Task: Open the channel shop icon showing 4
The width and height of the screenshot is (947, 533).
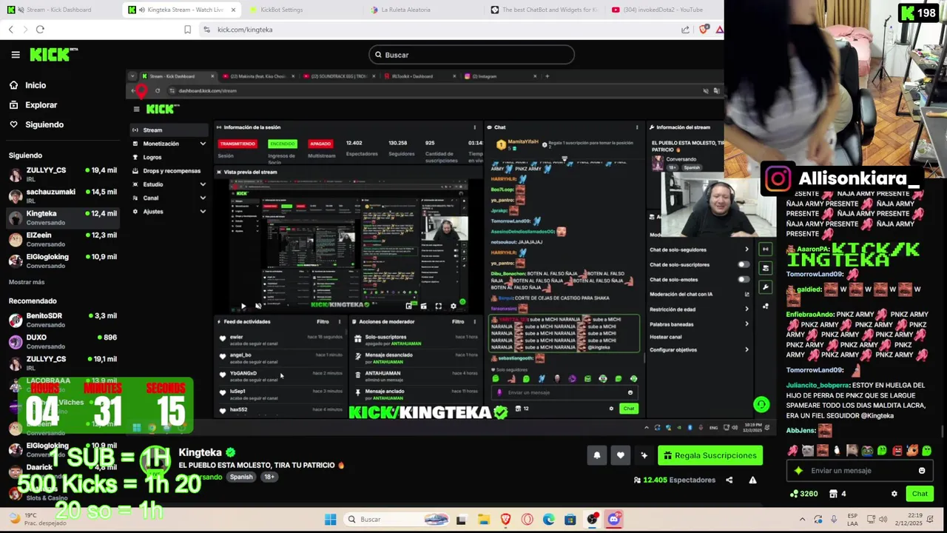Action: (838, 494)
